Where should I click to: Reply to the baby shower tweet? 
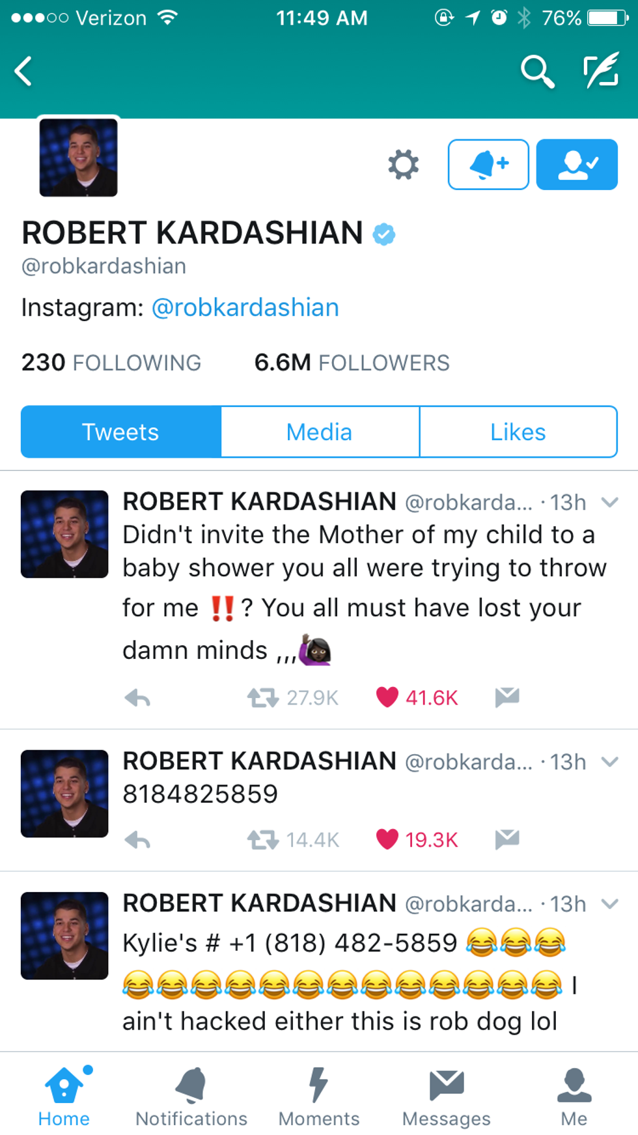(x=137, y=698)
